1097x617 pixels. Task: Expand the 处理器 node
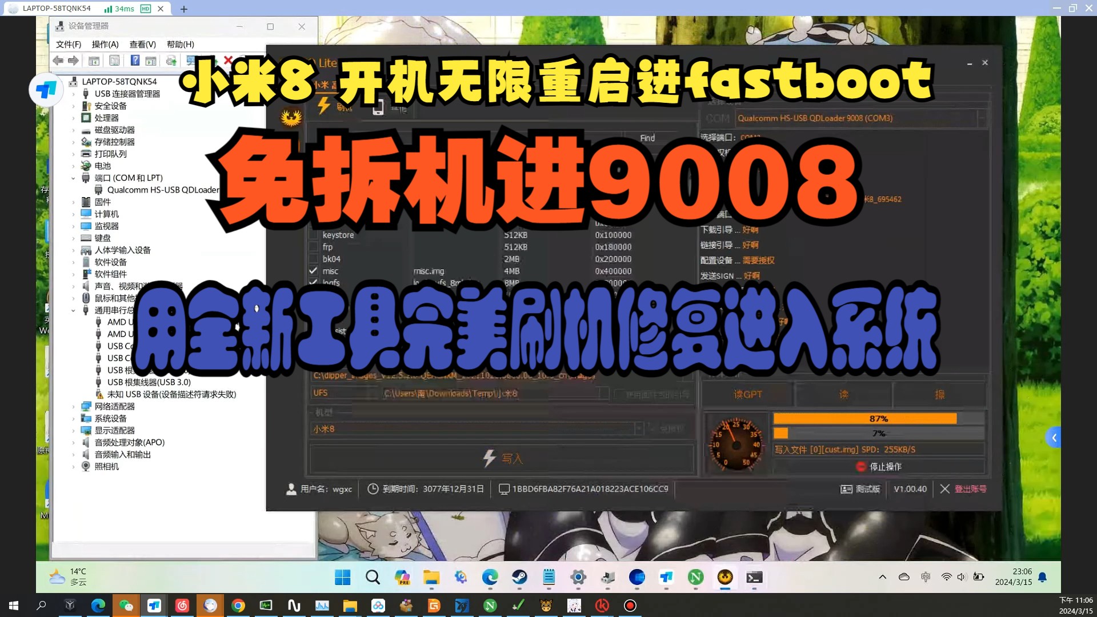coord(73,118)
